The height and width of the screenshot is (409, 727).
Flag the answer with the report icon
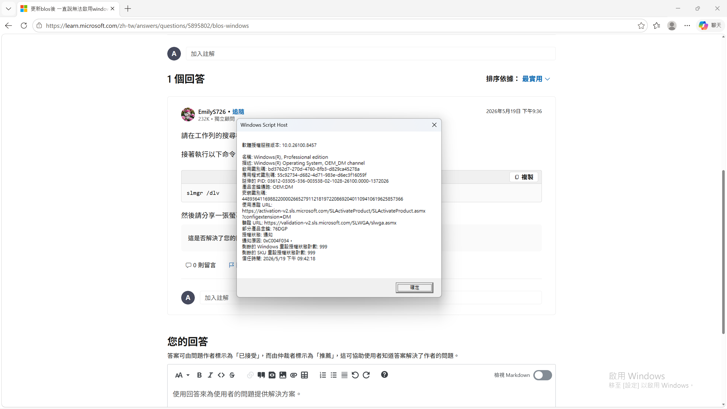pos(231,265)
